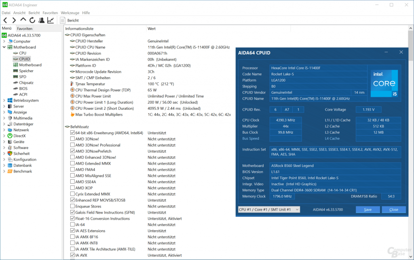Image resolution: width=414 pixels, height=260 pixels.
Task: Collapse the Motherboard tree node
Action: point(4,47)
